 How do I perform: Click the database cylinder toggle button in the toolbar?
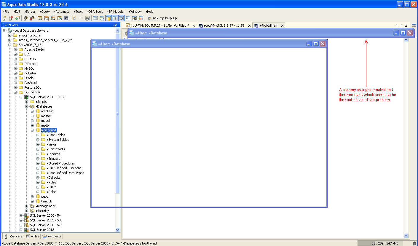click(x=108, y=18)
